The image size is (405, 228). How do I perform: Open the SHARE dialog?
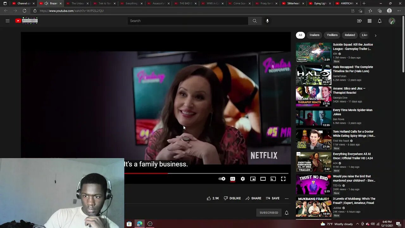[253, 198]
